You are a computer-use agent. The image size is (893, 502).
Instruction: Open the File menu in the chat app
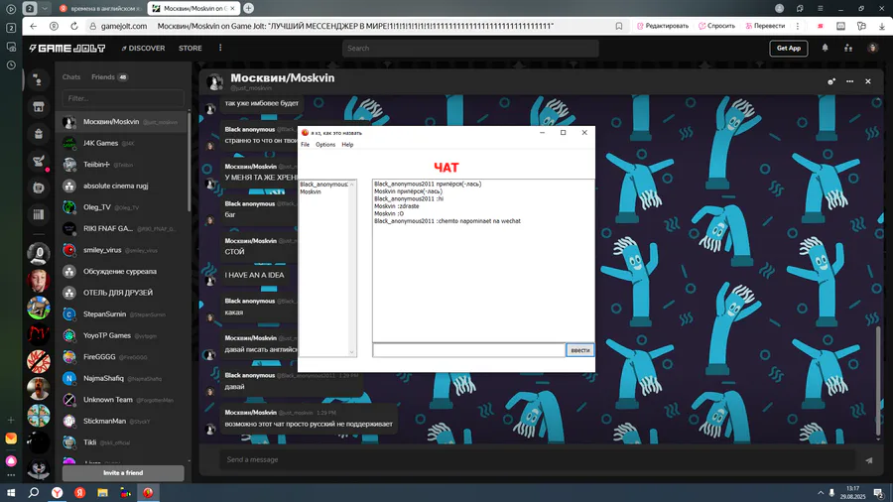click(x=306, y=145)
